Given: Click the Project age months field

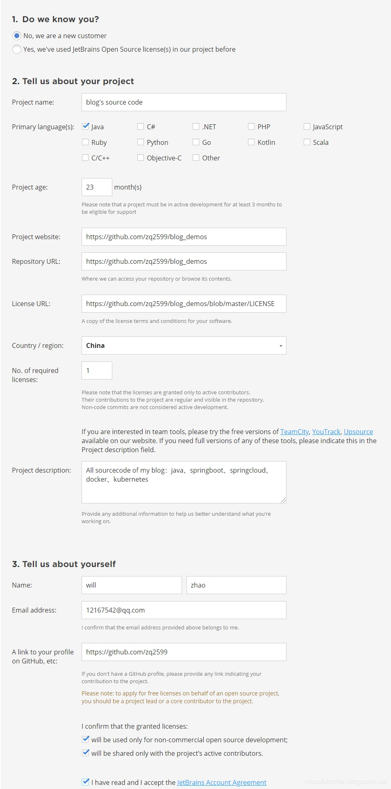Looking at the screenshot, I should 97,187.
